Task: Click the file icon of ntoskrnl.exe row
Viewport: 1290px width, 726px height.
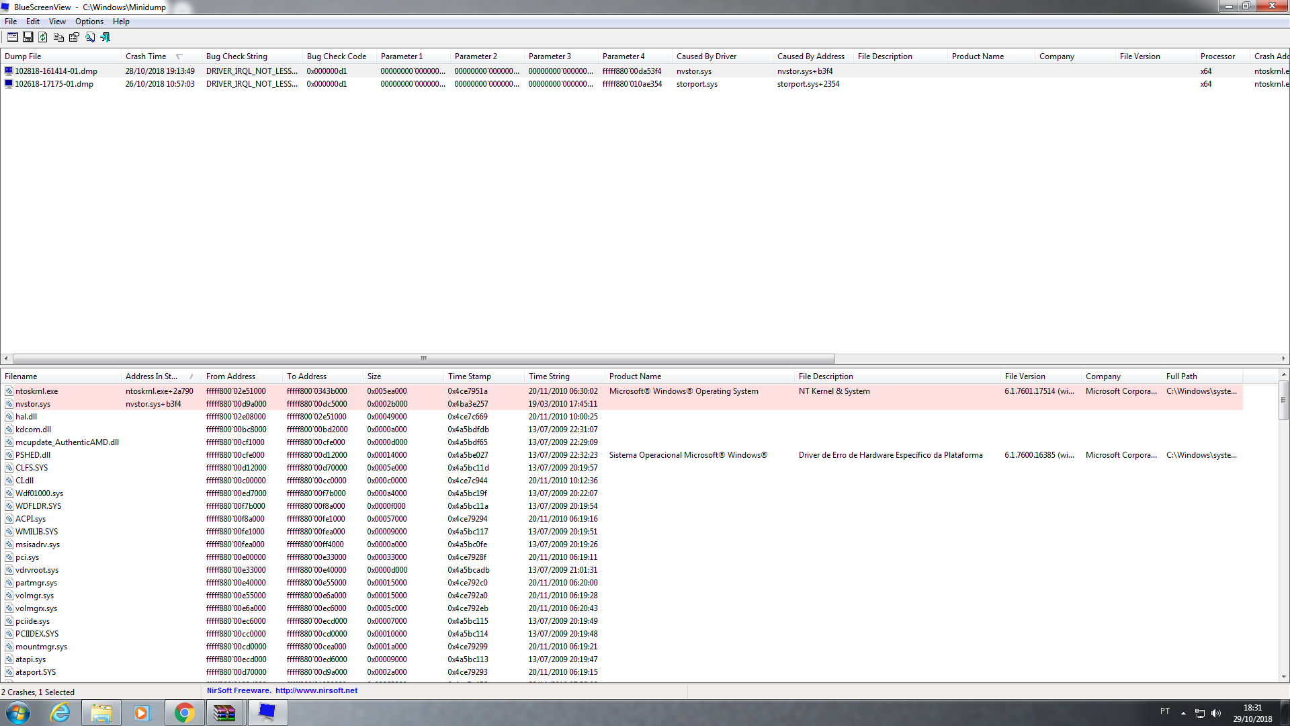Action: [x=9, y=391]
